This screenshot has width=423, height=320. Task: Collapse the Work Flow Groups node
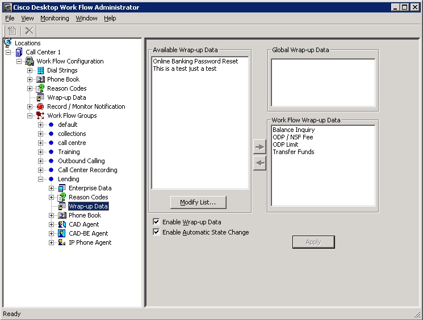point(30,116)
